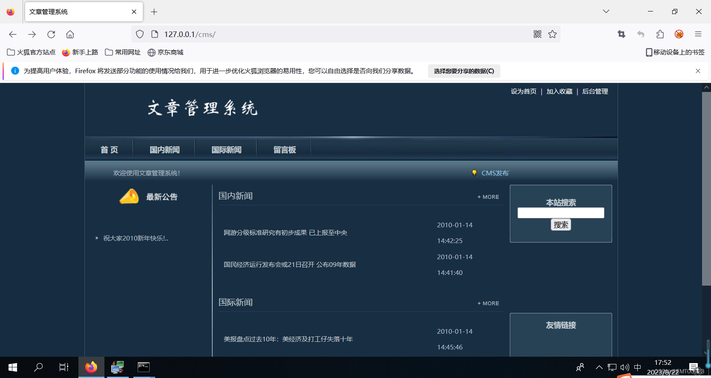Image resolution: width=711 pixels, height=378 pixels.
Task: Open 国内新闻 navigation tab
Action: (x=165, y=150)
